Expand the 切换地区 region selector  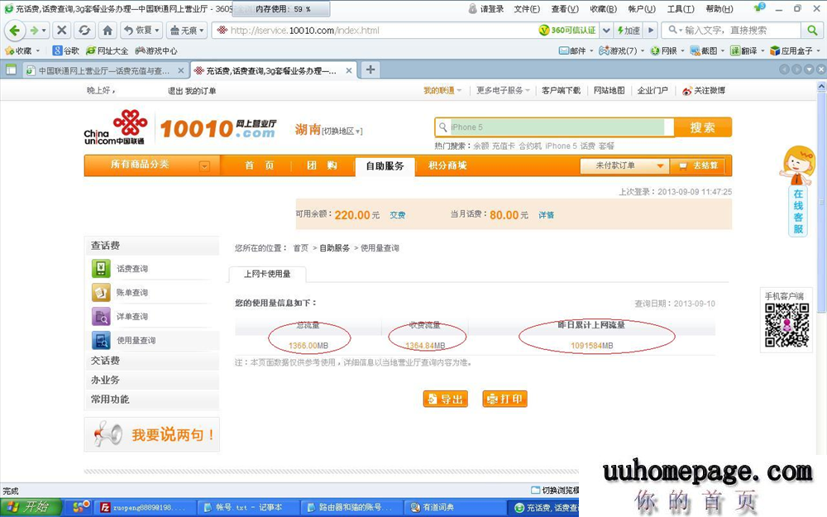(342, 131)
